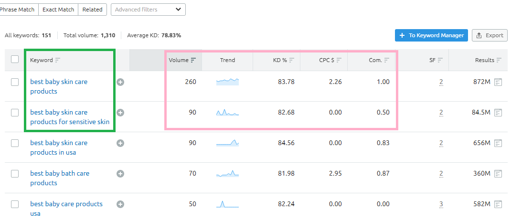Click the Export button

click(490, 35)
